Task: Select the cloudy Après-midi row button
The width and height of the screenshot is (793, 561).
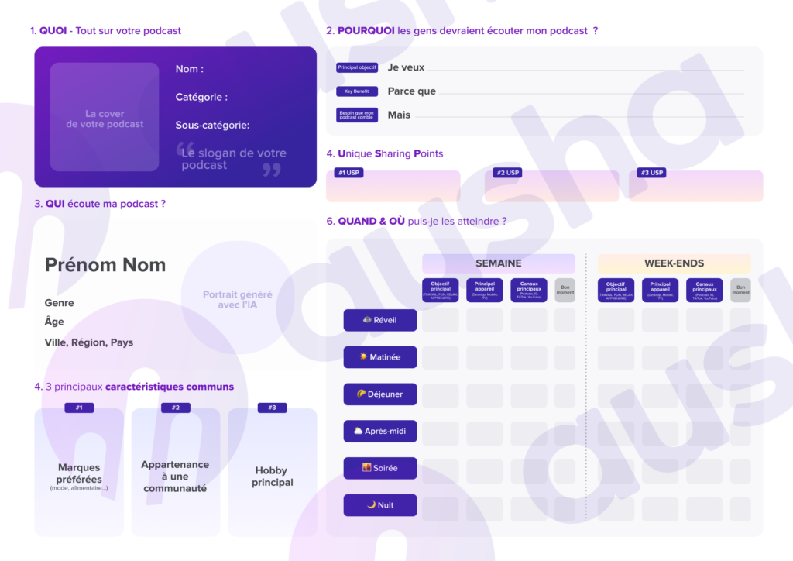Action: coord(379,431)
